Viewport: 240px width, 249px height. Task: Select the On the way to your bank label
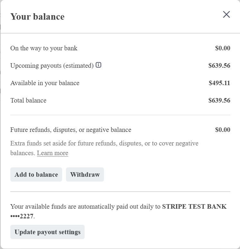(44, 48)
